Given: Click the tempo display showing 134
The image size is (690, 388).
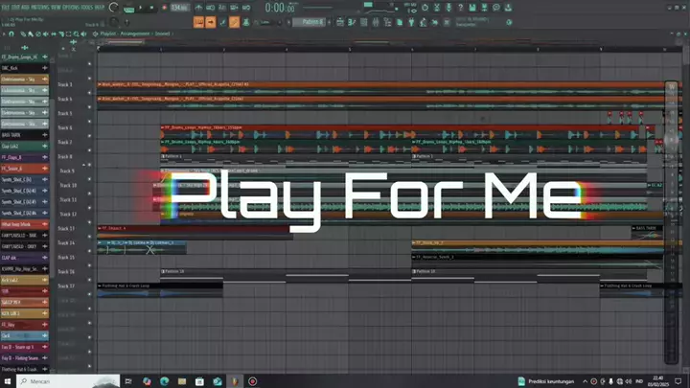Looking at the screenshot, I should tap(179, 8).
